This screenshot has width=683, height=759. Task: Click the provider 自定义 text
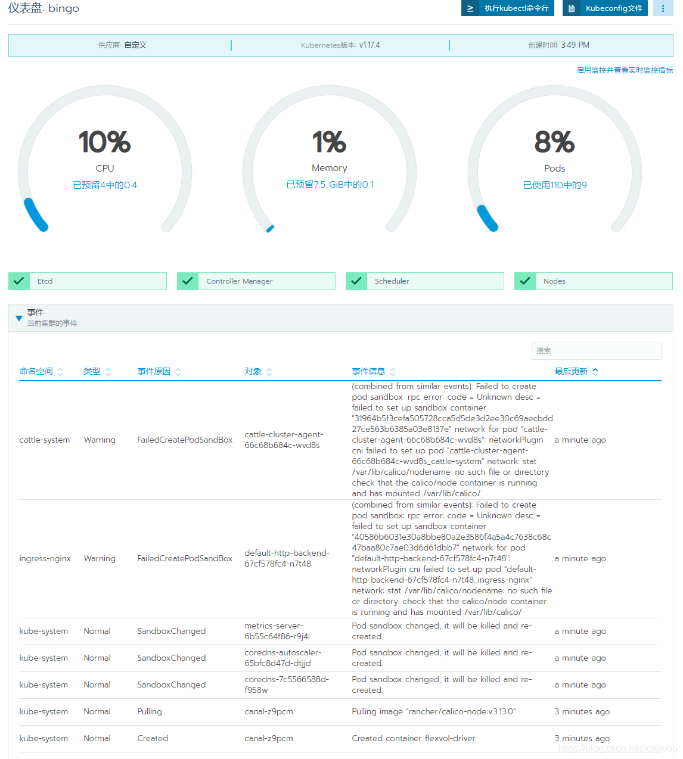[135, 45]
